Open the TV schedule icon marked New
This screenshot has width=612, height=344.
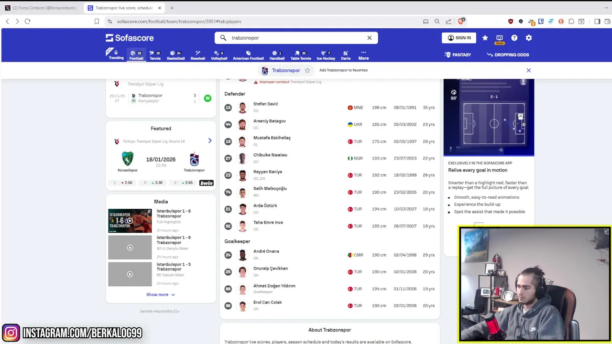(x=500, y=39)
